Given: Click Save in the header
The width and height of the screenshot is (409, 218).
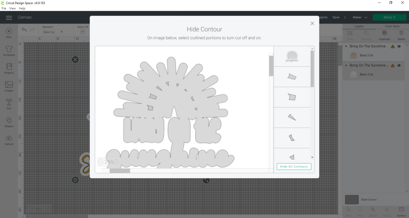Looking at the screenshot, I should click(x=336, y=18).
